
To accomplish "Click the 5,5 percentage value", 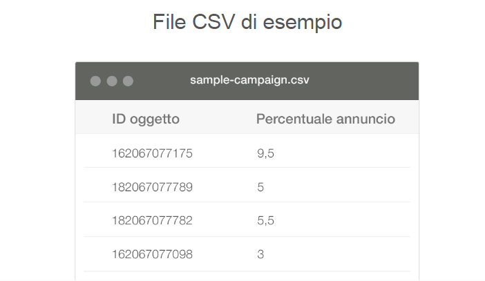I will [265, 221].
